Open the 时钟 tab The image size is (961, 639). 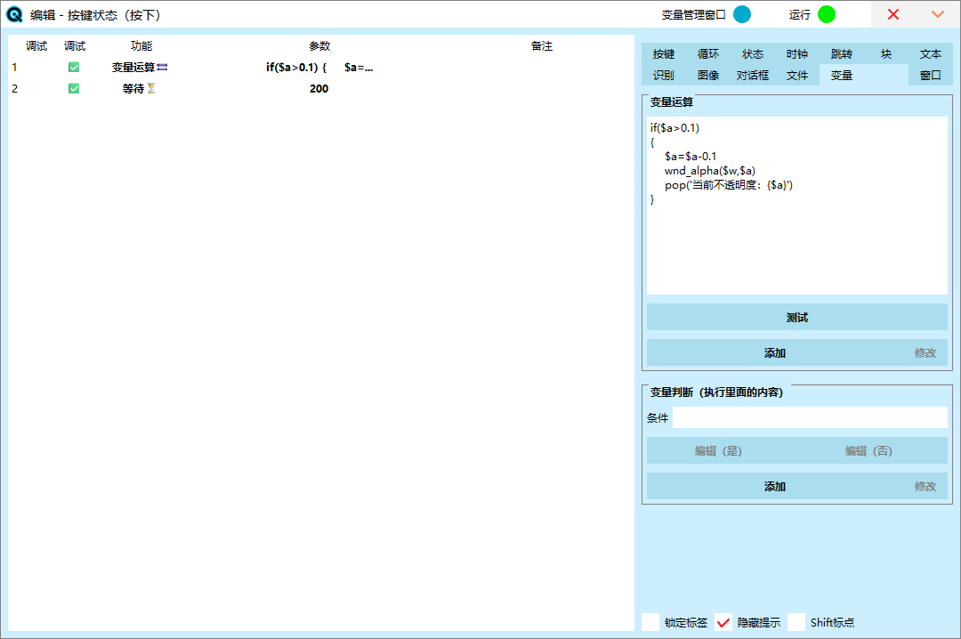coord(797,54)
